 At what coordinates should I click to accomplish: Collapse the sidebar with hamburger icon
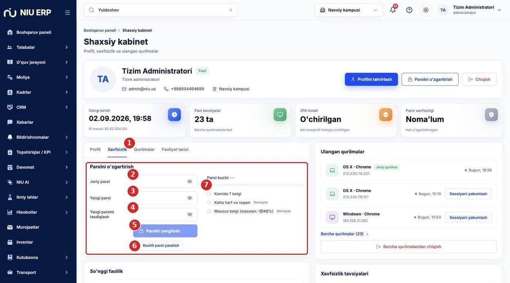(x=67, y=13)
